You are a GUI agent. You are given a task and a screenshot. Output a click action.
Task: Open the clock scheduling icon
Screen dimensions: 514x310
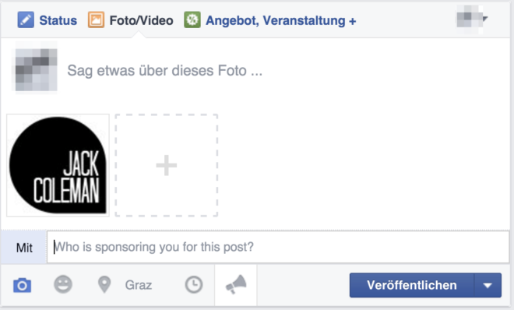[194, 284]
